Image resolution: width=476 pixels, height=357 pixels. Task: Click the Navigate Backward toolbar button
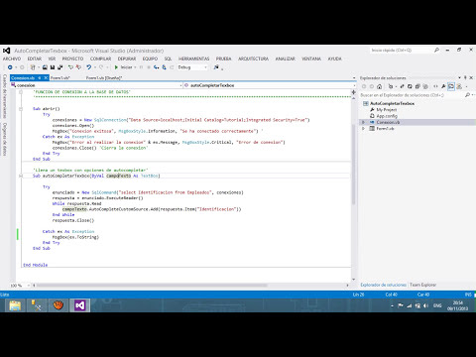pyautogui.click(x=10, y=67)
